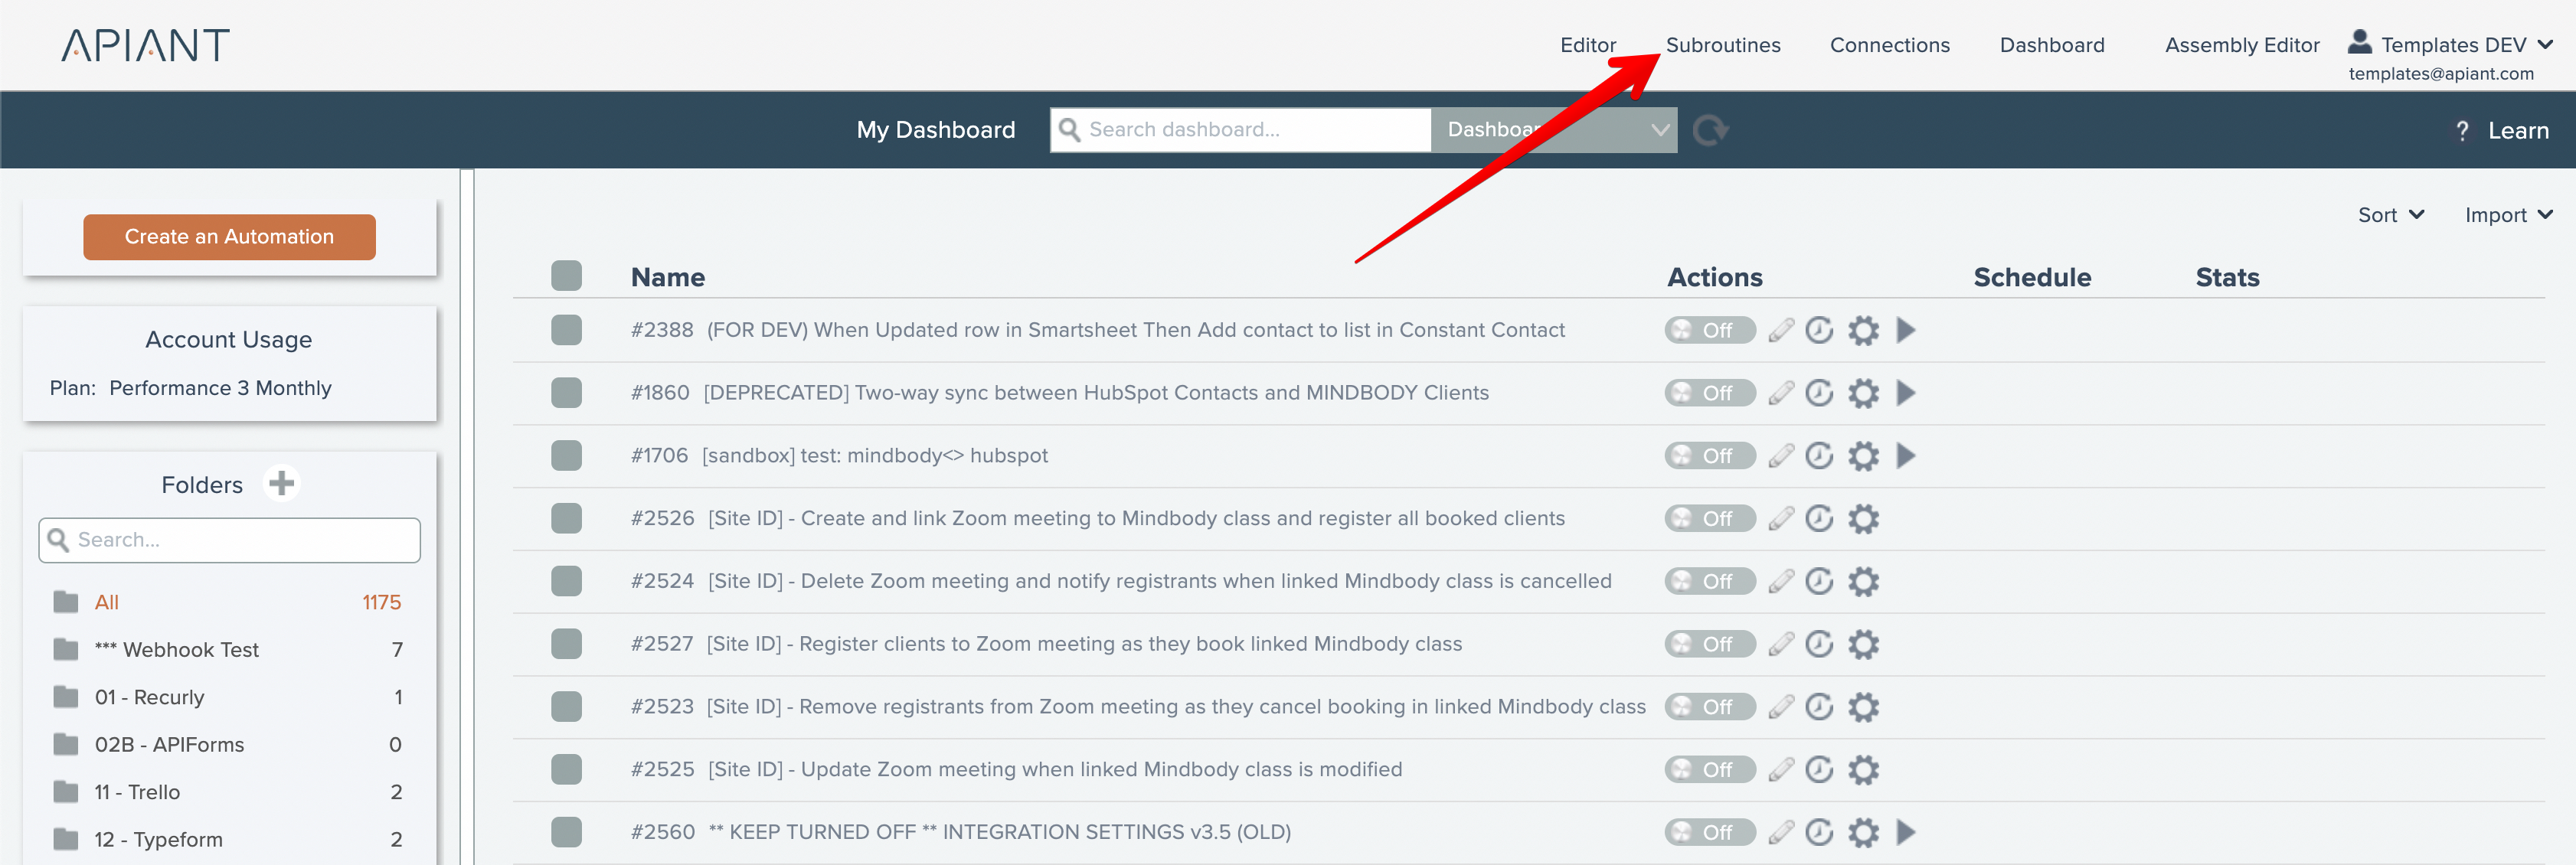Click the play icon for automation #2388

pos(1906,330)
